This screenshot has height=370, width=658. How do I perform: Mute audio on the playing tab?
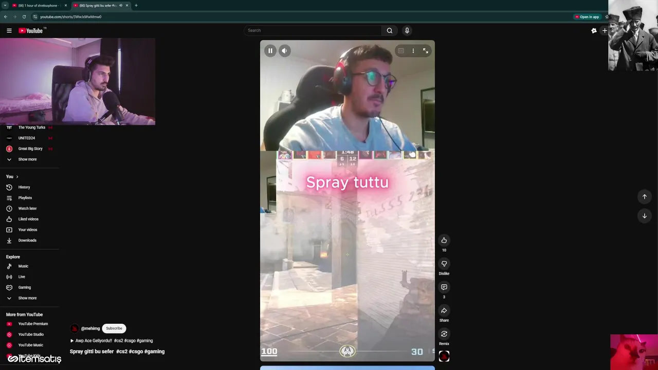(121, 5)
